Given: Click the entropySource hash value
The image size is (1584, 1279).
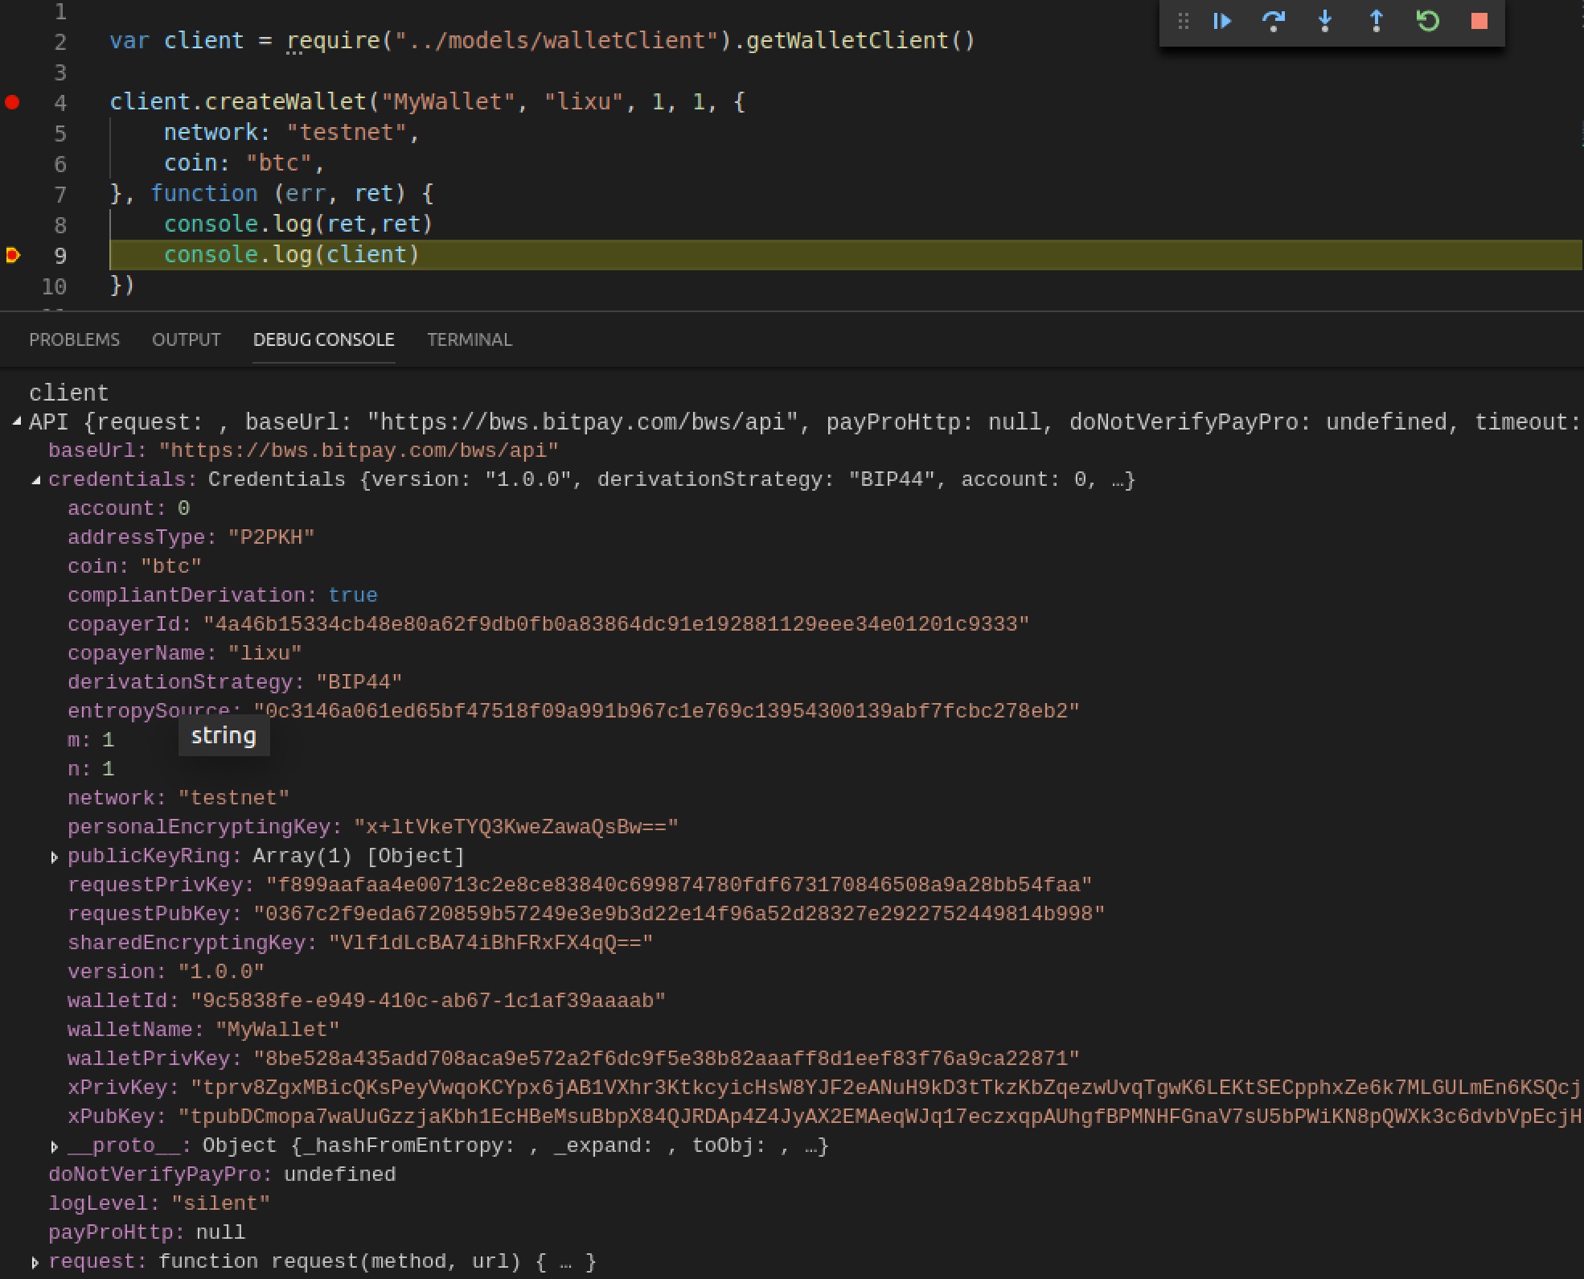Looking at the screenshot, I should pyautogui.click(x=667, y=711).
